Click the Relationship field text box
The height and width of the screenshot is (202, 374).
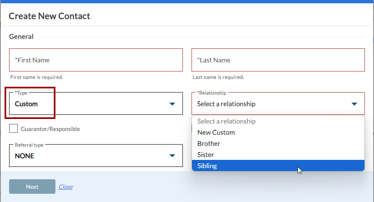pyautogui.click(x=269, y=104)
